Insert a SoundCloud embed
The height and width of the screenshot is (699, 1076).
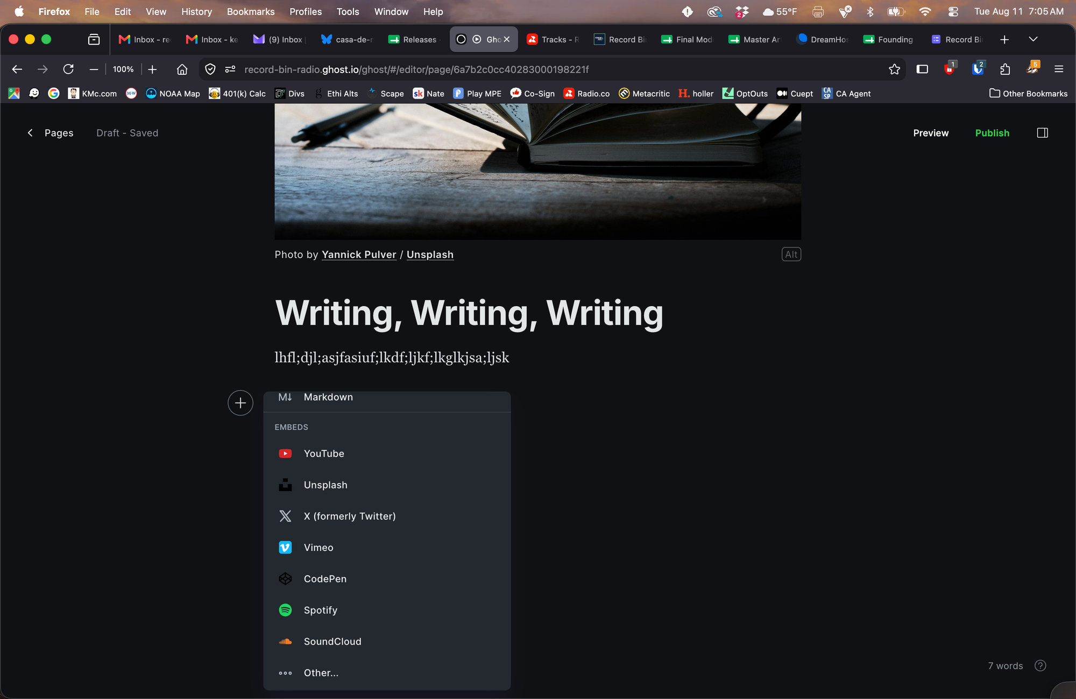387,641
